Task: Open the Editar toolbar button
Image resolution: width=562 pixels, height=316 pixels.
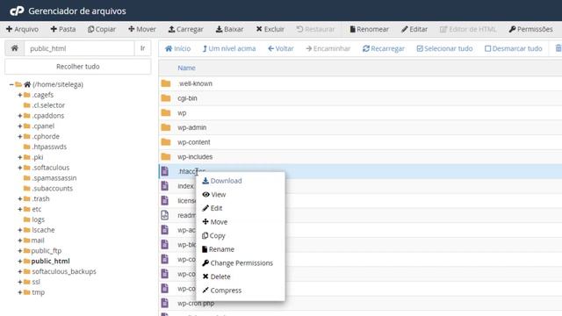Action: pyautogui.click(x=414, y=29)
